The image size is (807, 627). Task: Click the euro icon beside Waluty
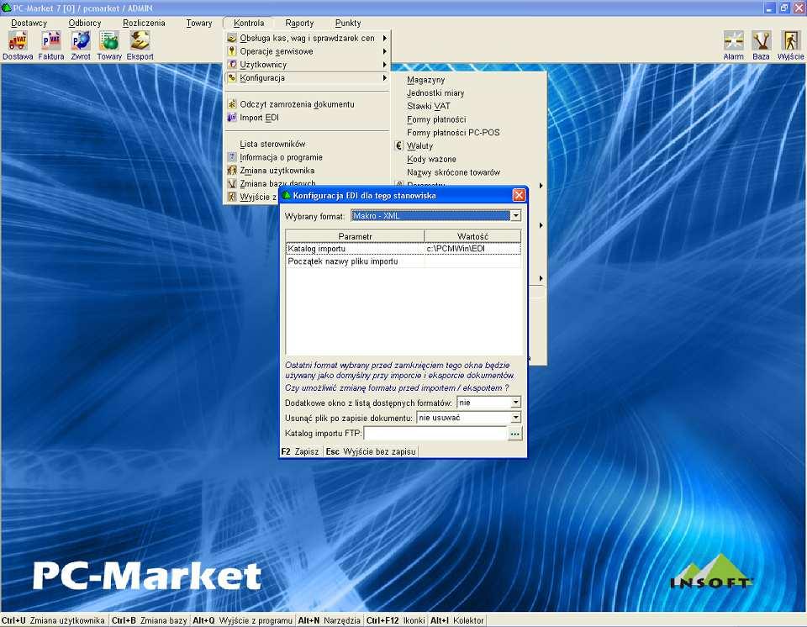tap(398, 145)
